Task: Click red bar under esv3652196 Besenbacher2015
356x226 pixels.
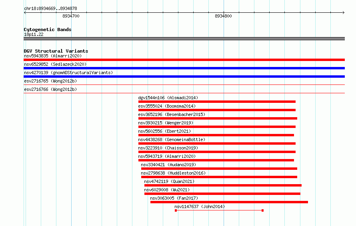Action: (x=218, y=118)
